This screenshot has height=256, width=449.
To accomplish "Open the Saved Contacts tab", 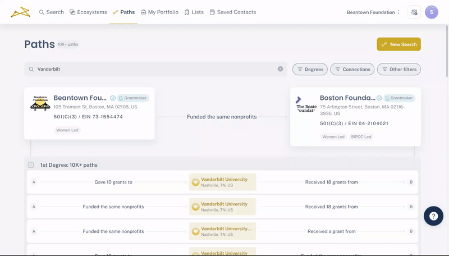I will [232, 12].
